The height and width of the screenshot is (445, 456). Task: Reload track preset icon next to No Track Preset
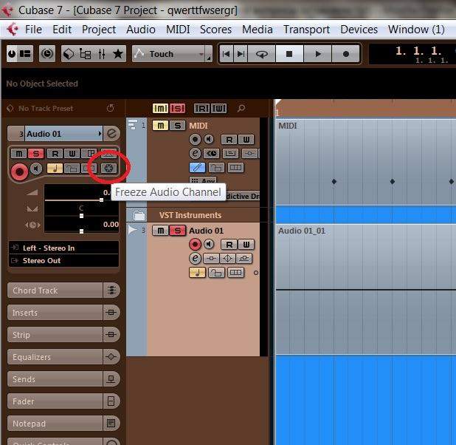pyautogui.click(x=111, y=109)
